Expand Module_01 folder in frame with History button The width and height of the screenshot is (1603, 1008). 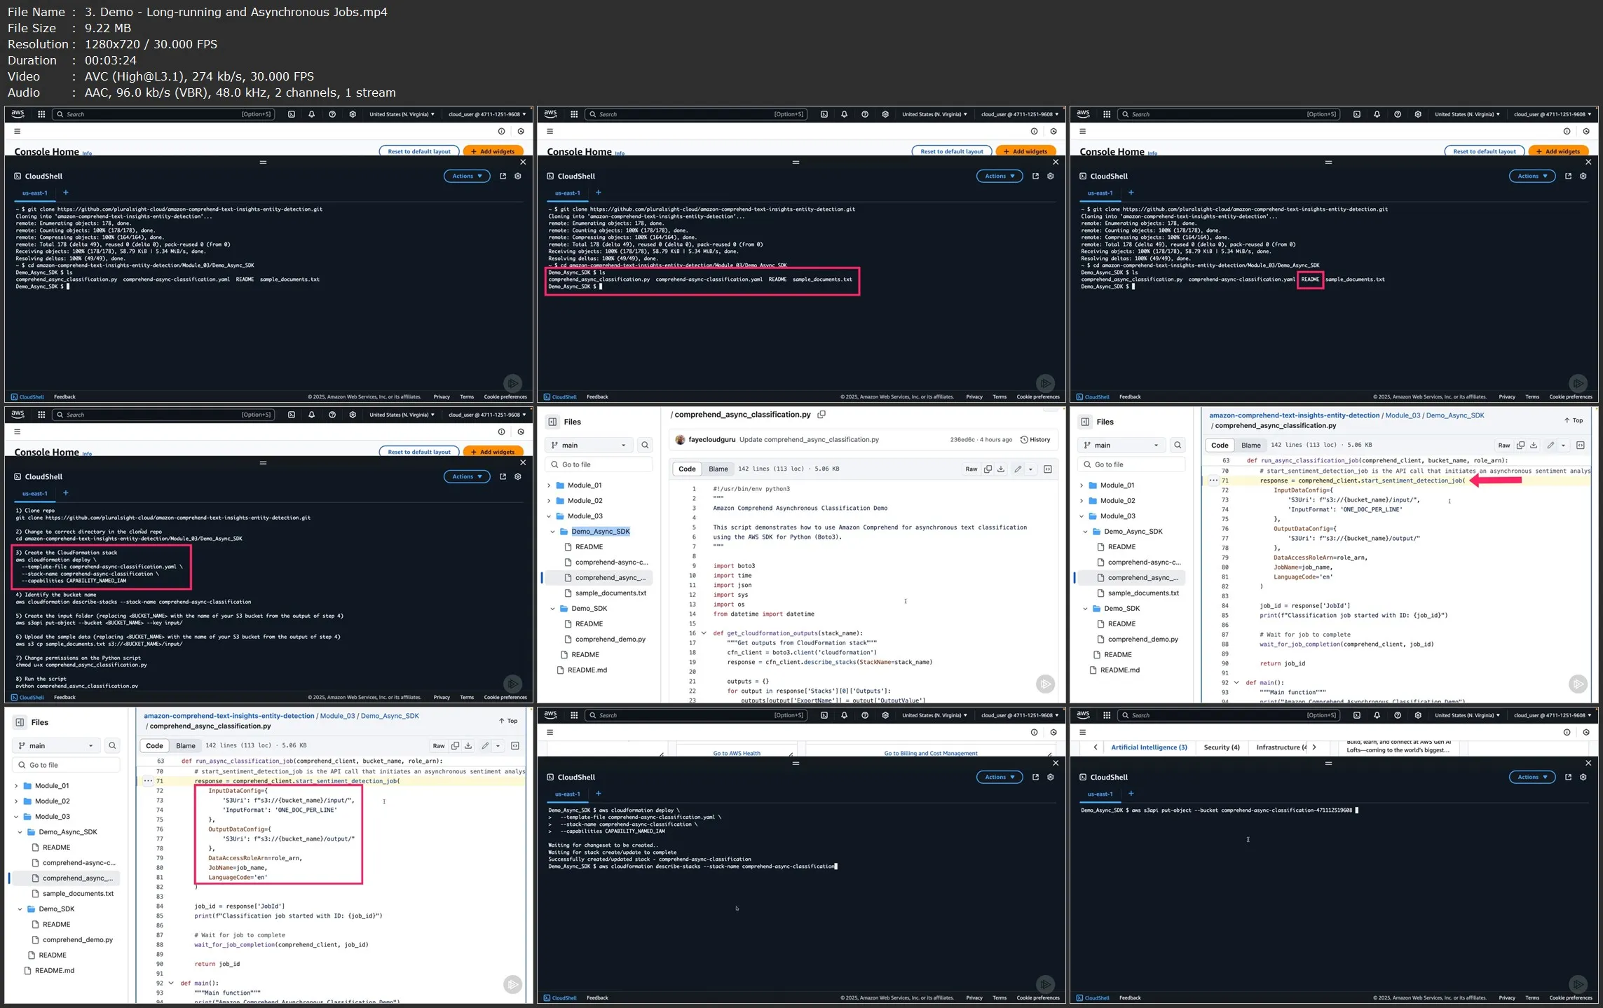549,485
